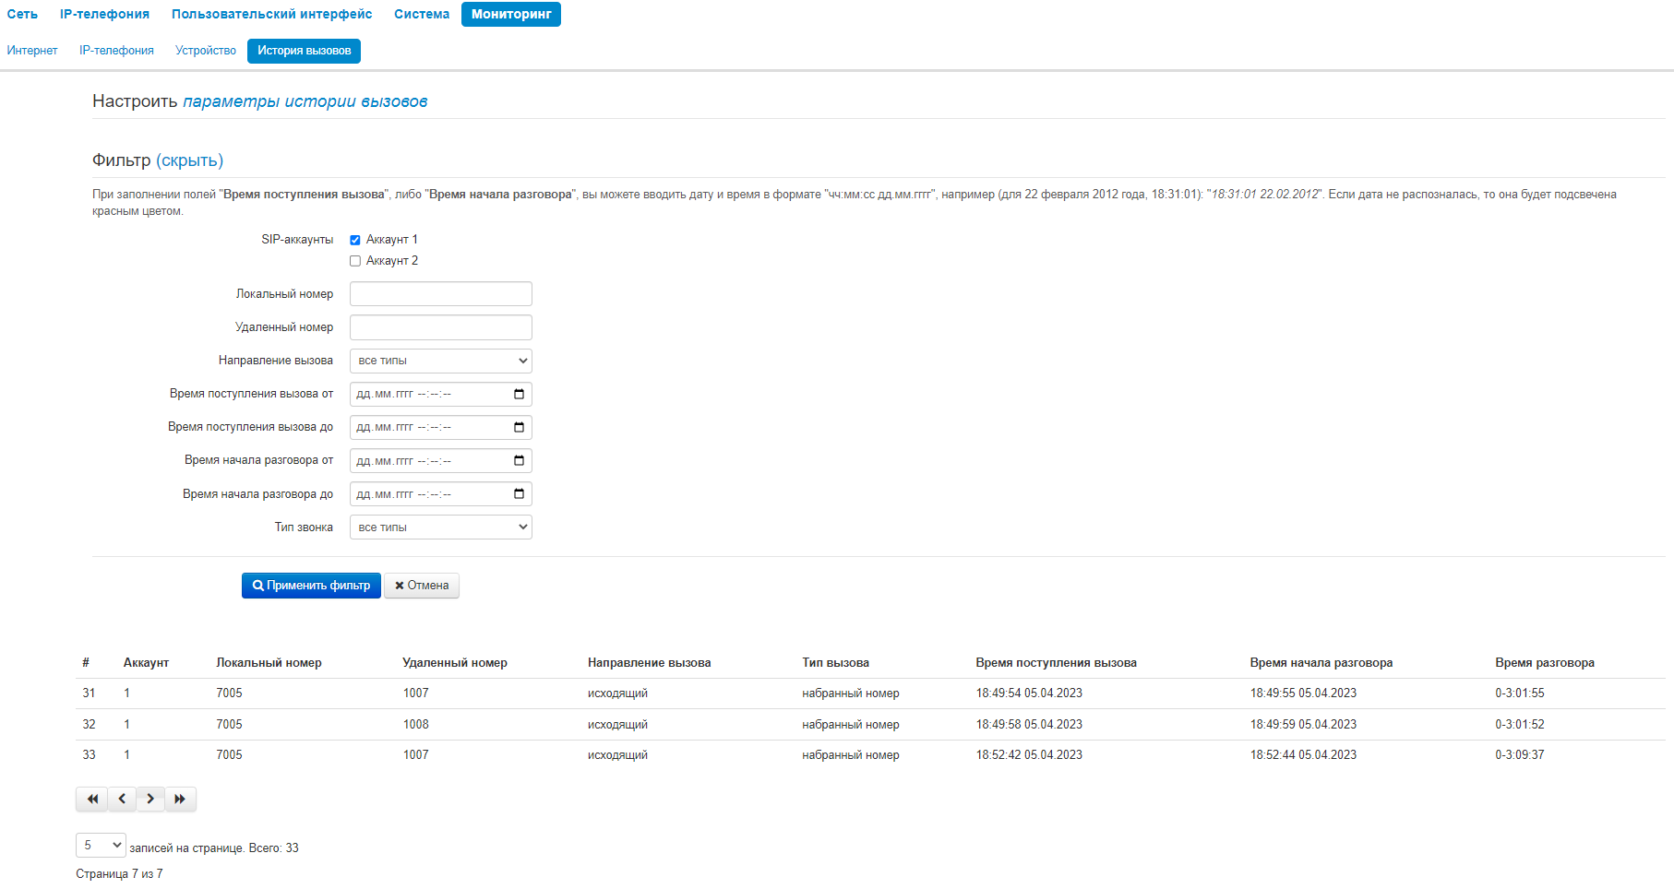1674x889 pixels.
Task: Open calendar picker for talk start time to
Action: coord(519,494)
